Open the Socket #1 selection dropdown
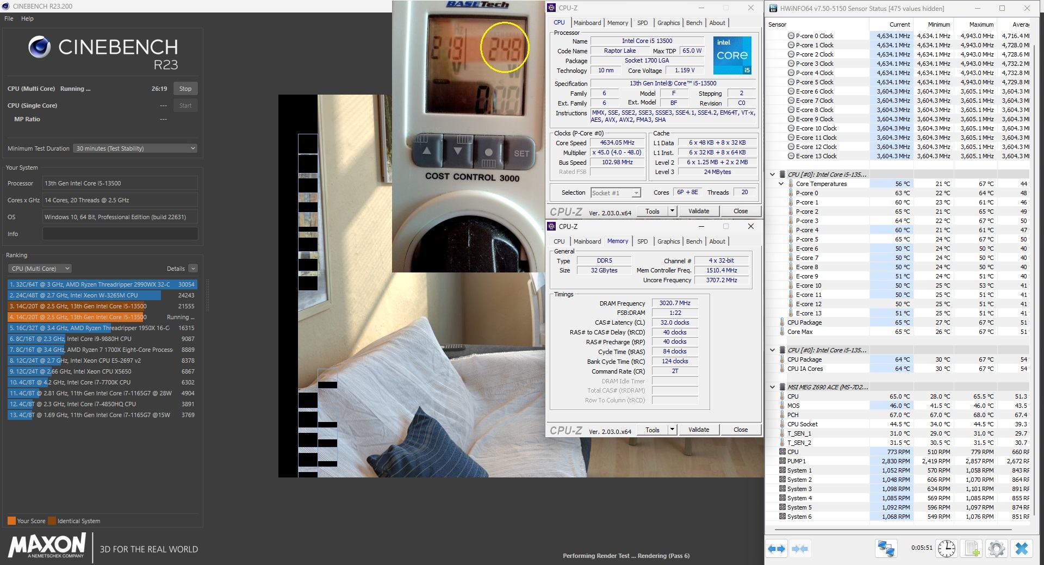The width and height of the screenshot is (1044, 565). (x=636, y=193)
